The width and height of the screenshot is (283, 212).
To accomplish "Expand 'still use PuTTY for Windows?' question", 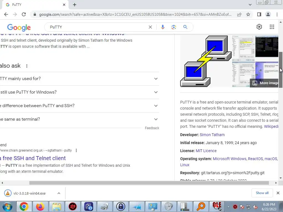I will click(79, 92).
